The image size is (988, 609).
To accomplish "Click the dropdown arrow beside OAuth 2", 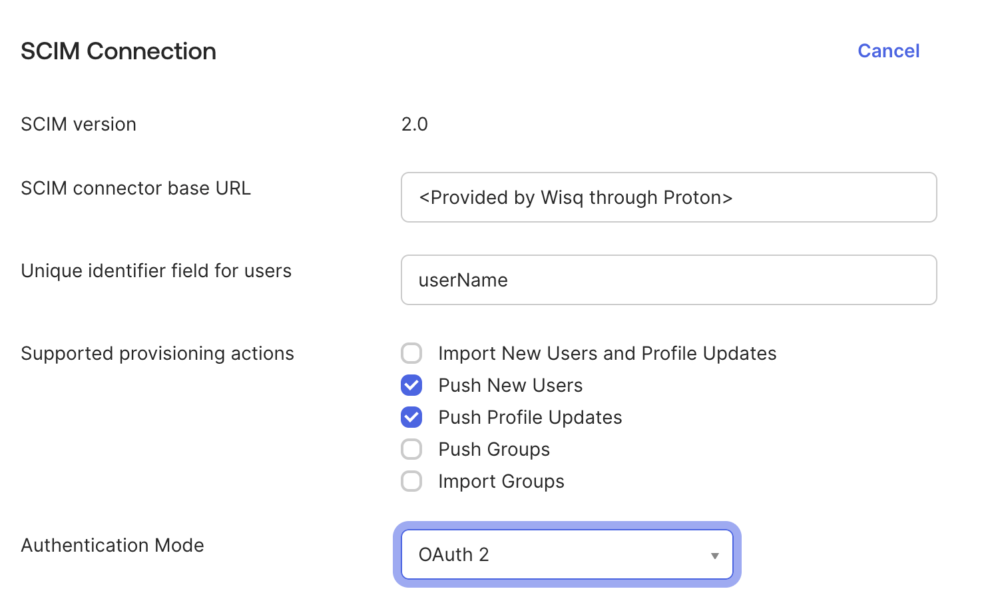I will pos(714,555).
